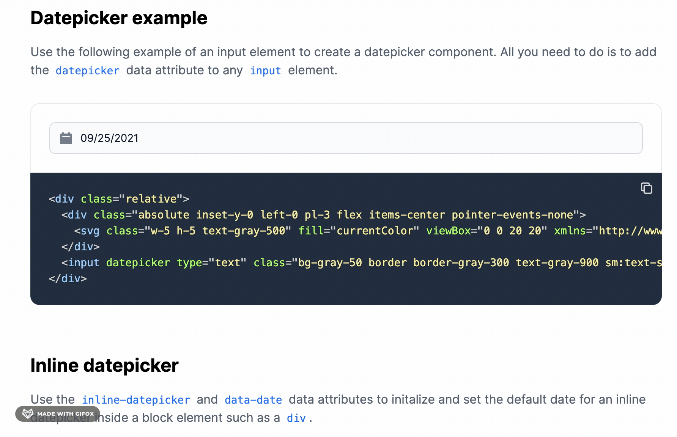The image size is (677, 437).
Task: Click the 'MADE WITH GIFOX' badge text
Action: [65, 414]
